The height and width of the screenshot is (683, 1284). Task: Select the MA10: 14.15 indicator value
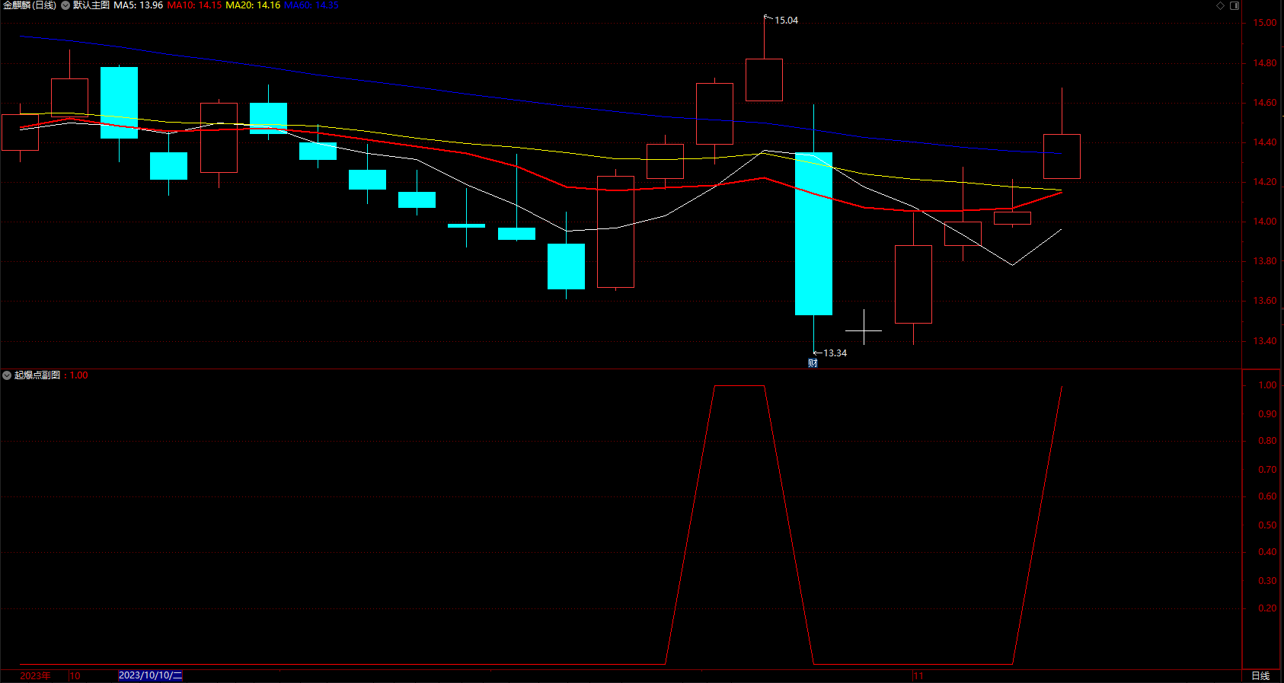tap(194, 5)
